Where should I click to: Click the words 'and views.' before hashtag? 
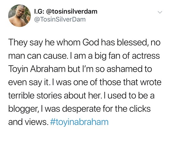[27, 122]
